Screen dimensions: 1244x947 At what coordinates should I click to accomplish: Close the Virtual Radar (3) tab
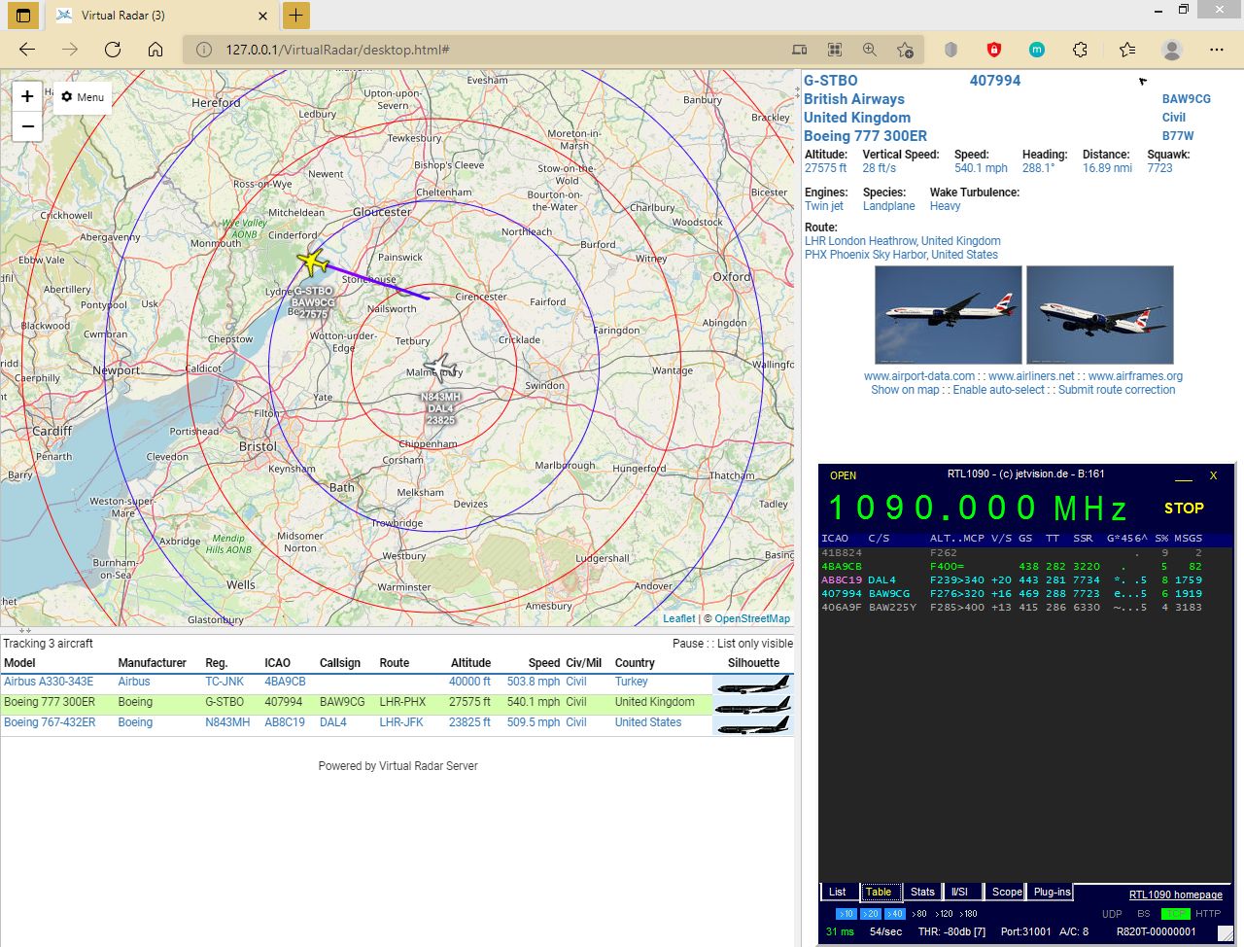click(262, 16)
